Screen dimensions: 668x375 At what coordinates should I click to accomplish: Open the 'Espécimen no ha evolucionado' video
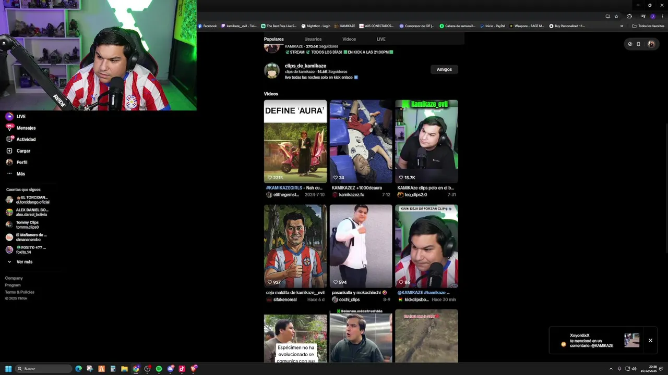(x=295, y=339)
